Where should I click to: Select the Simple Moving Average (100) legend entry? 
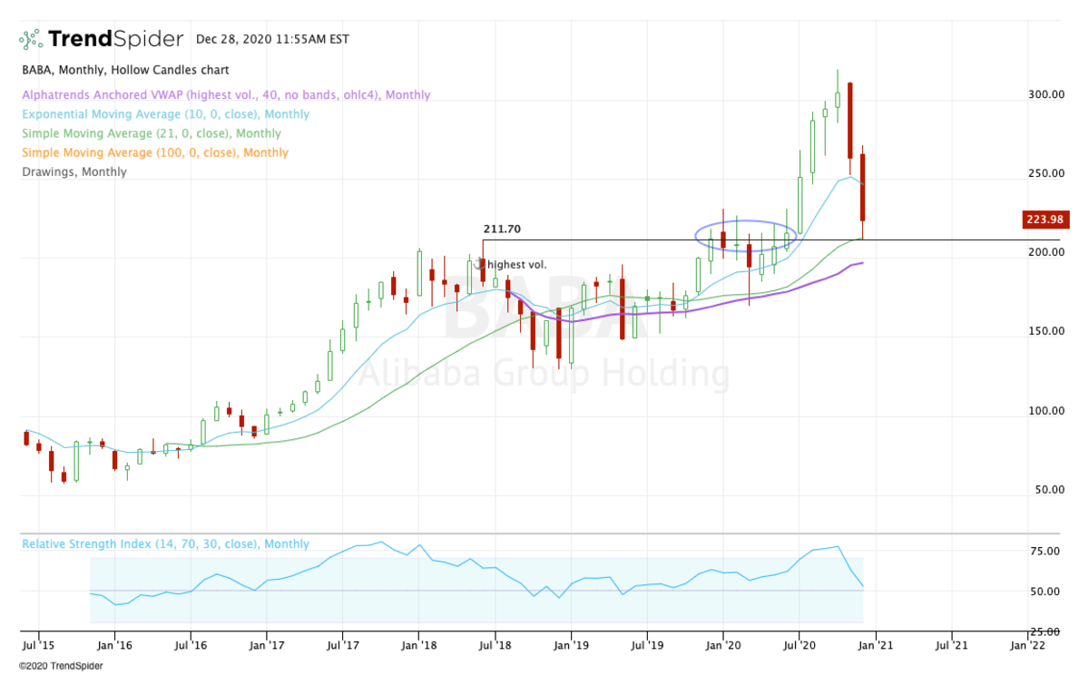(155, 152)
